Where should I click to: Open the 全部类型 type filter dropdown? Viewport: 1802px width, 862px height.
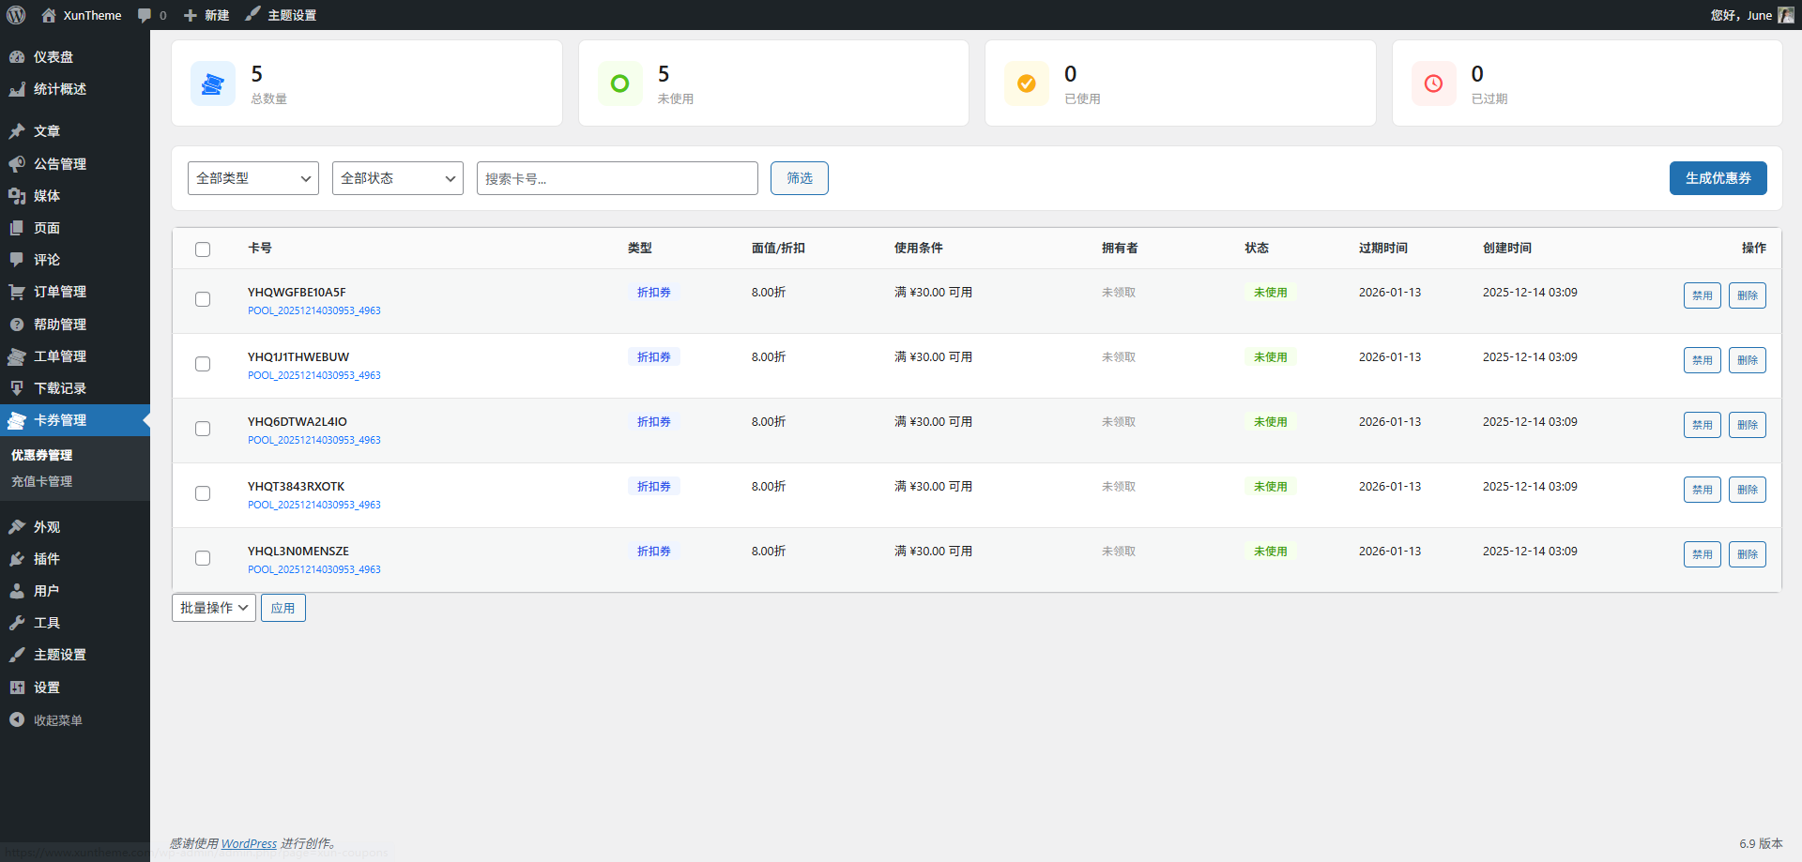tap(253, 178)
